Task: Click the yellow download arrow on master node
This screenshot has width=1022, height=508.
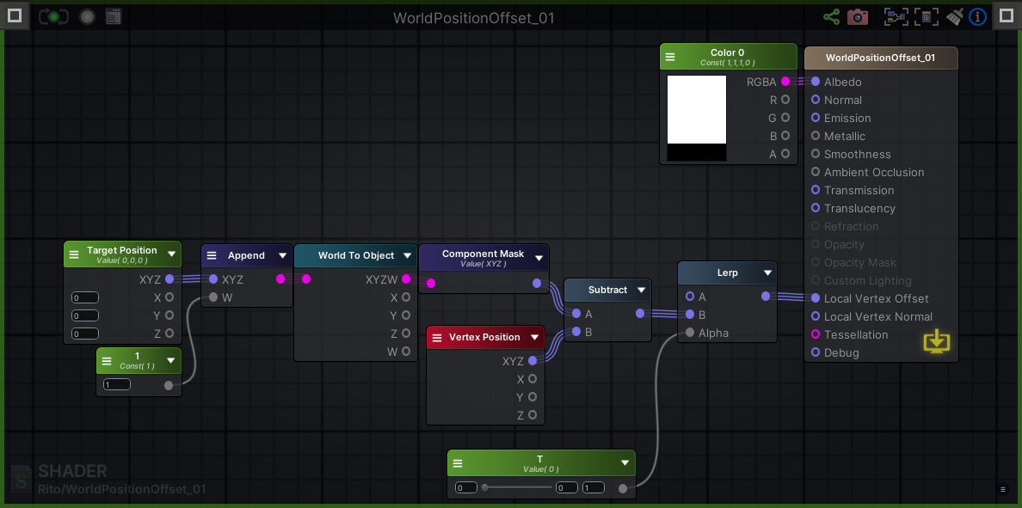Action: [937, 341]
